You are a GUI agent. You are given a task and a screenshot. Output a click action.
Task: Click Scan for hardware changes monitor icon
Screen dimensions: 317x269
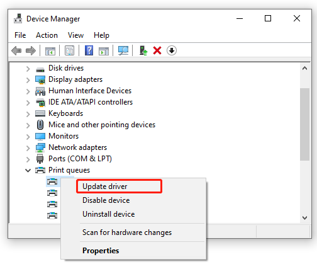(123, 50)
